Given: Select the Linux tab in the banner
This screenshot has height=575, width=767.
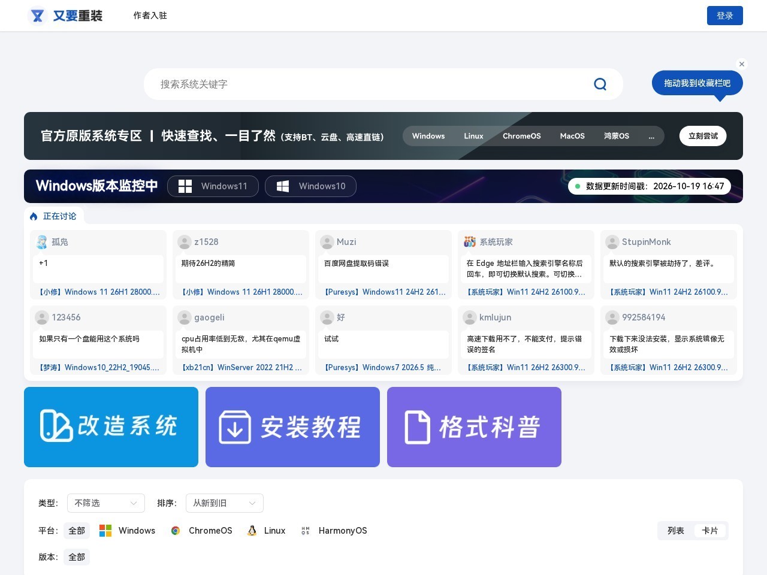Looking at the screenshot, I should tap(473, 136).
